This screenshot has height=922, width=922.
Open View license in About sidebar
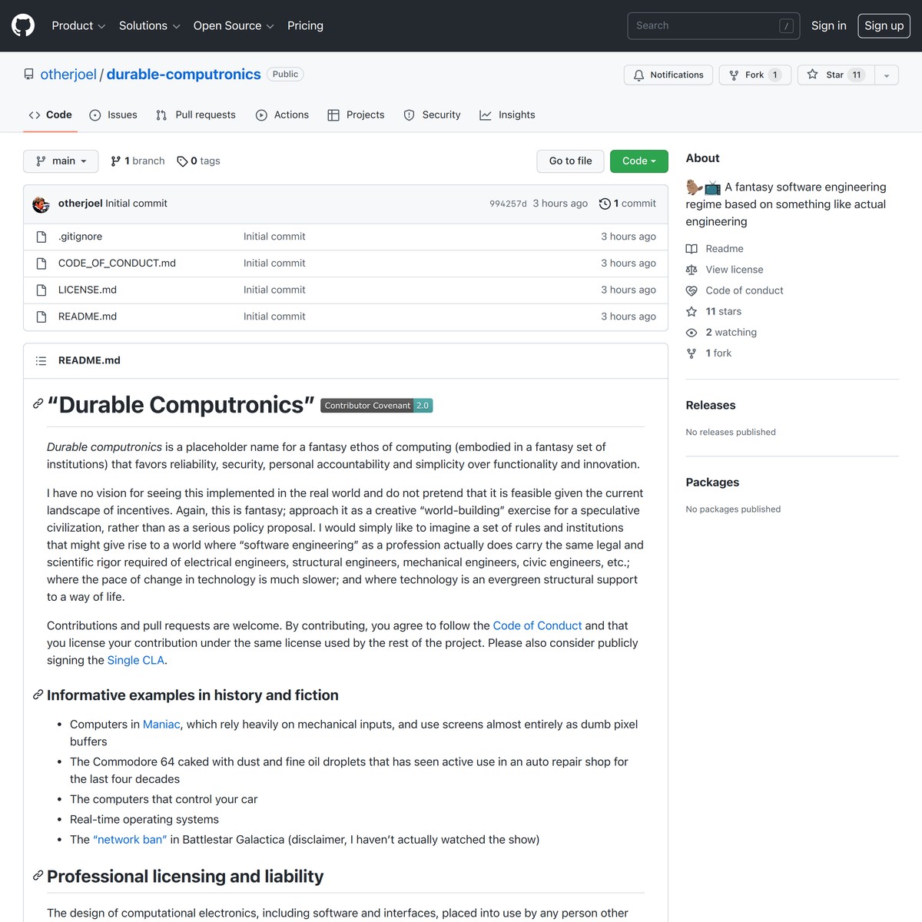coord(725,270)
